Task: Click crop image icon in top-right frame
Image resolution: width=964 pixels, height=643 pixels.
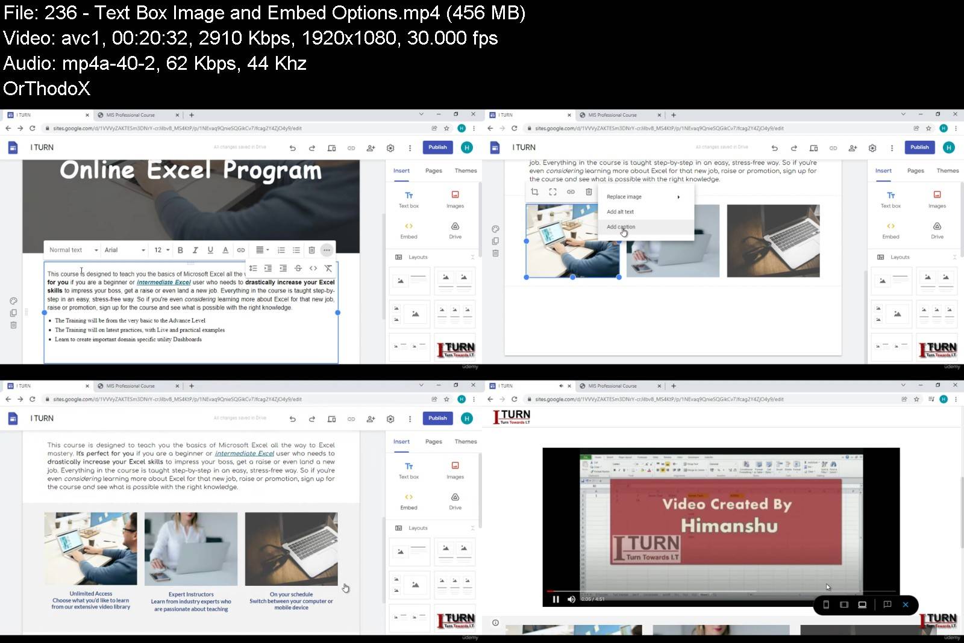Action: (534, 192)
